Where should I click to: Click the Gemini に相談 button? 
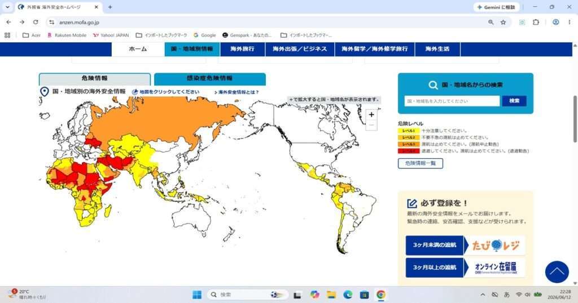pos(496,7)
